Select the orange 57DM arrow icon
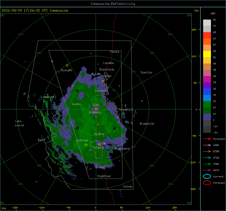The width and height of the screenshot is (226, 211). click(x=207, y=151)
